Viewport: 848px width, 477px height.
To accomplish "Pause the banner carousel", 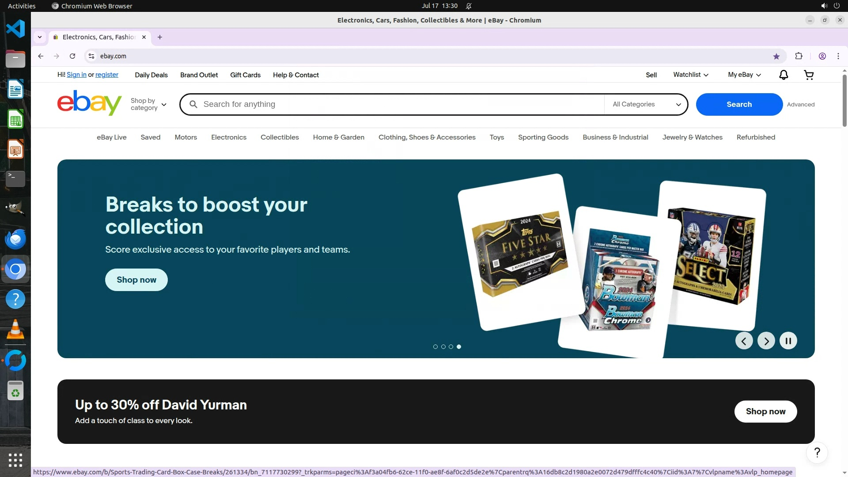I will click(788, 341).
